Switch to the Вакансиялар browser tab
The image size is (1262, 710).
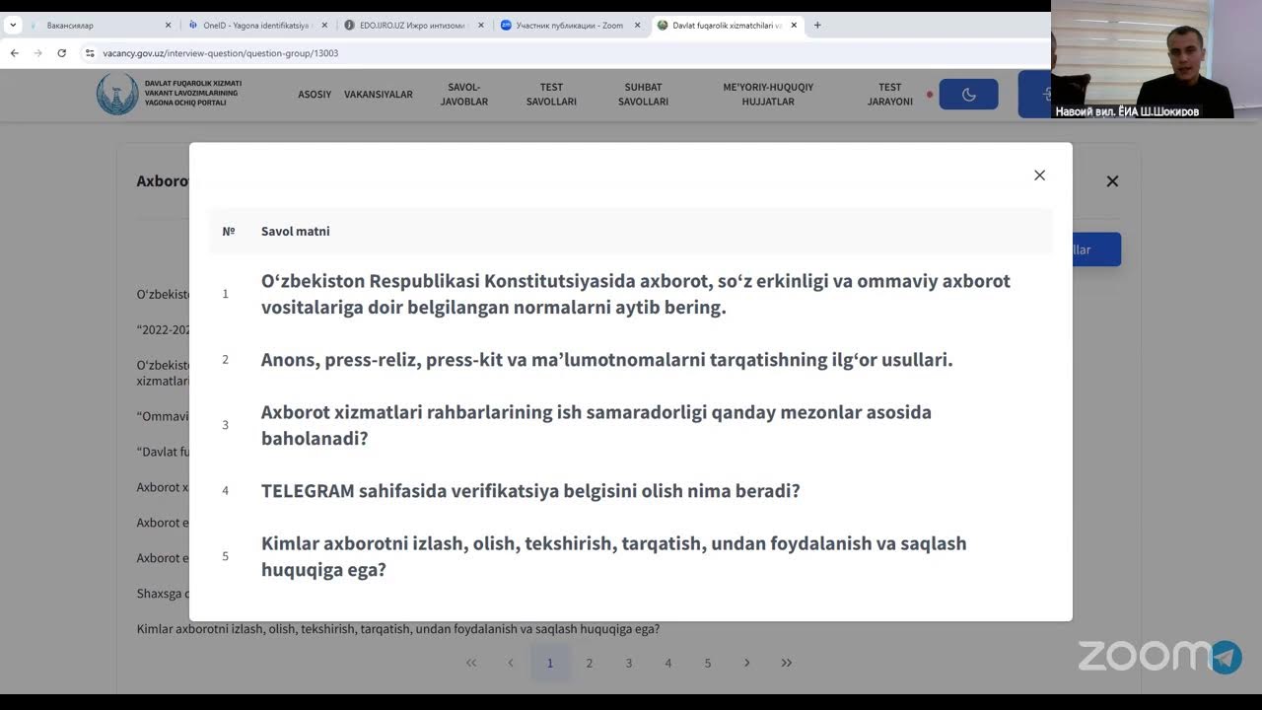[99, 26]
